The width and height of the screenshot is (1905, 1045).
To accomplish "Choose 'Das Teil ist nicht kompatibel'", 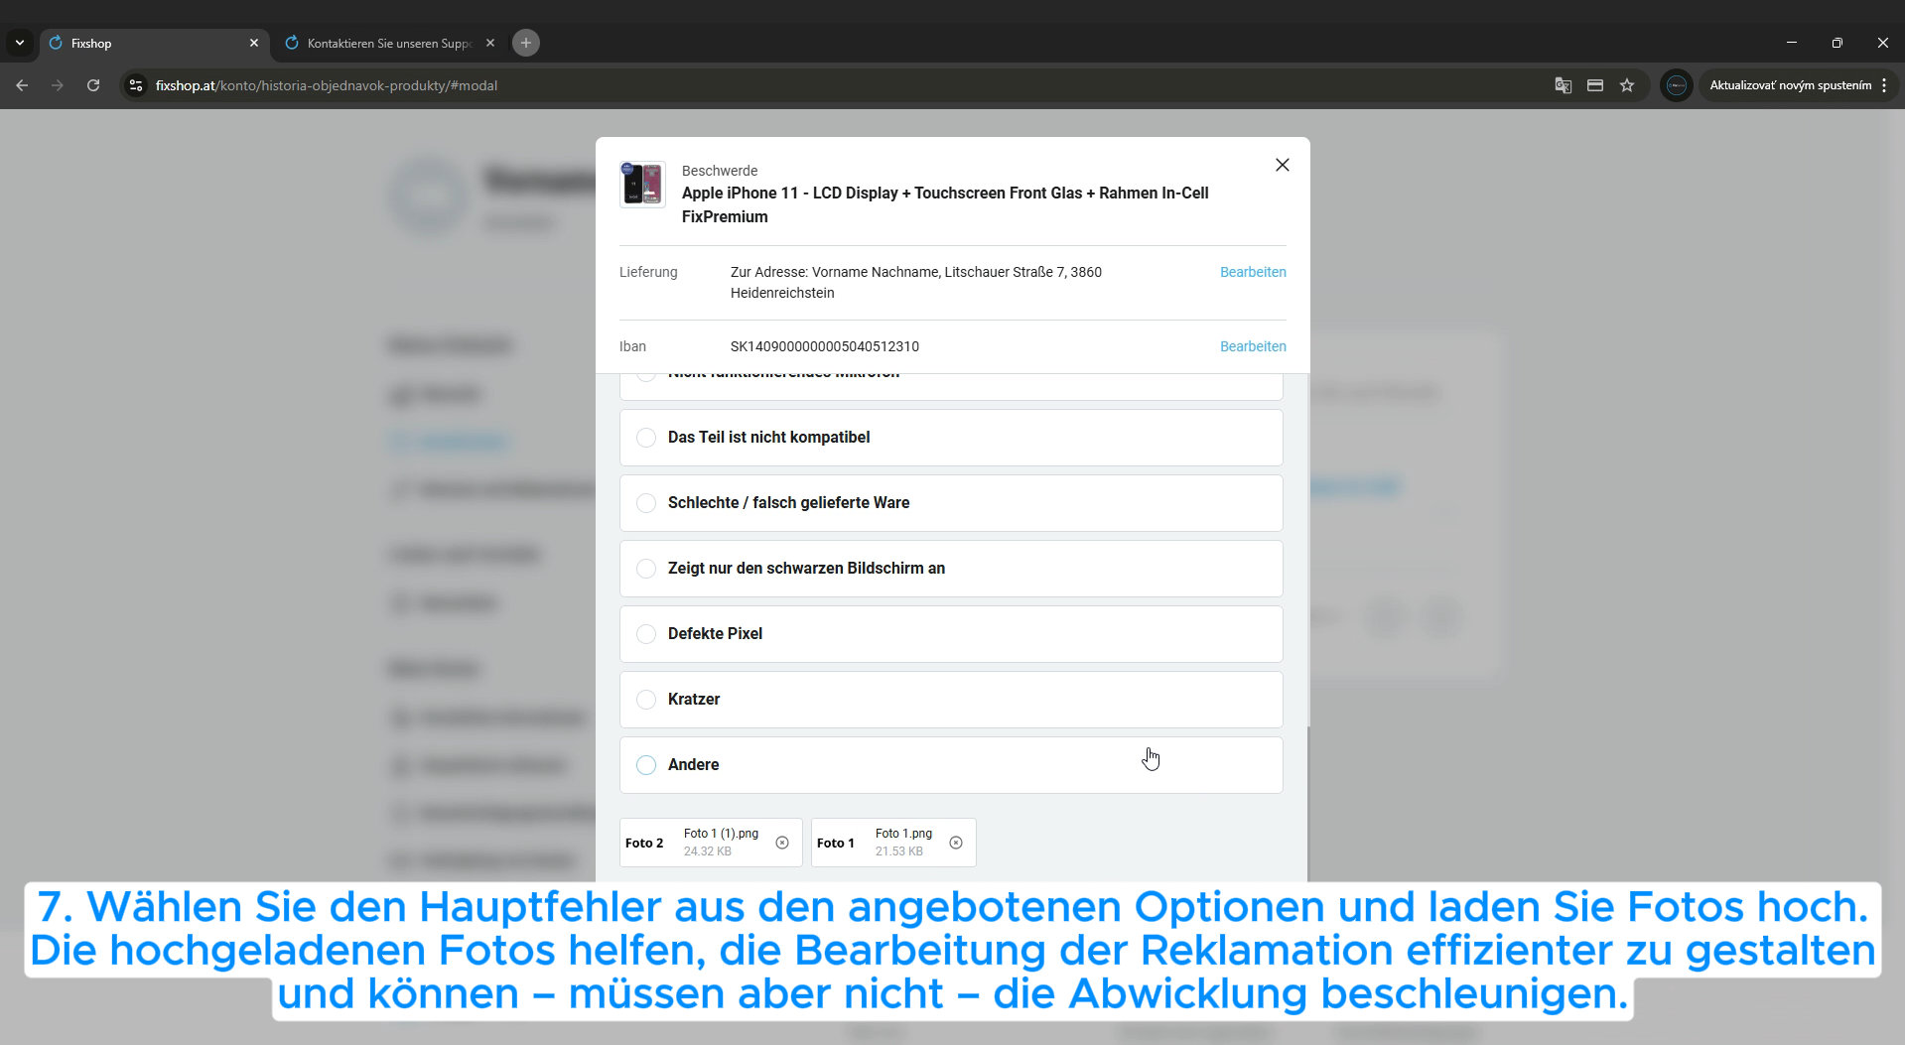I will (x=646, y=438).
